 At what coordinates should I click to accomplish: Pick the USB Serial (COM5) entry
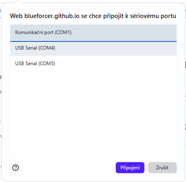click(93, 64)
